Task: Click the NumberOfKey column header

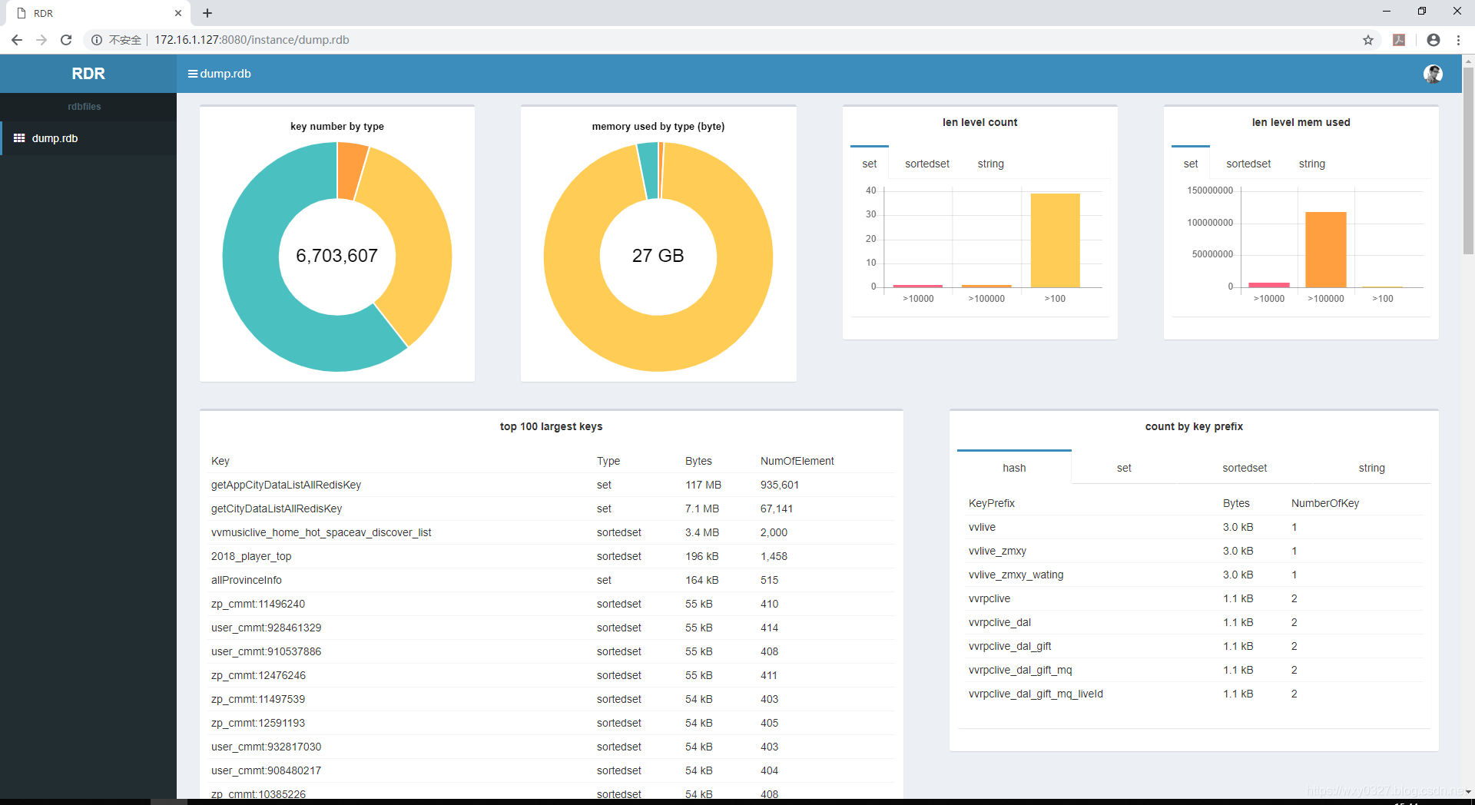Action: (x=1325, y=503)
